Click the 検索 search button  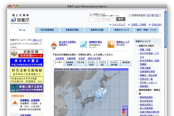click(121, 19)
